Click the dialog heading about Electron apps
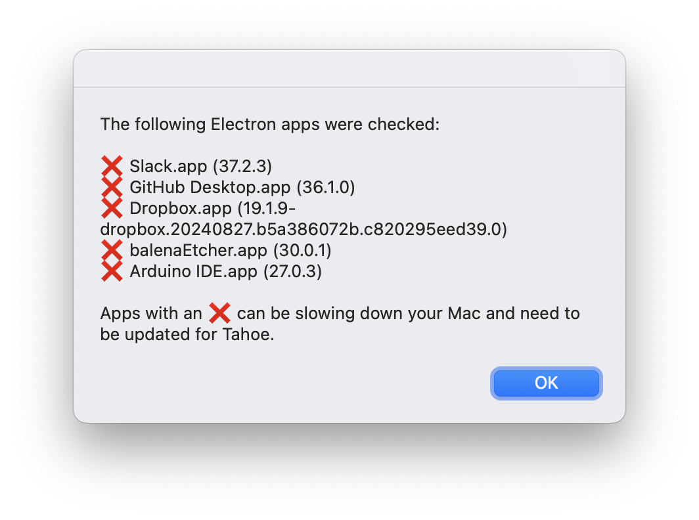Screen dimensions: 699x520 [271, 124]
